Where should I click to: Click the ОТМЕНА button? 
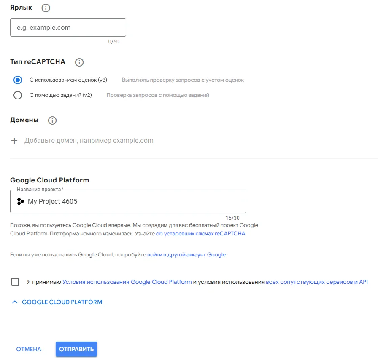tap(29, 349)
